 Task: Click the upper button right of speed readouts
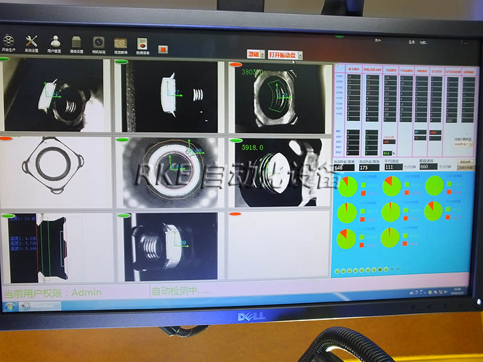pyautogui.click(x=464, y=162)
